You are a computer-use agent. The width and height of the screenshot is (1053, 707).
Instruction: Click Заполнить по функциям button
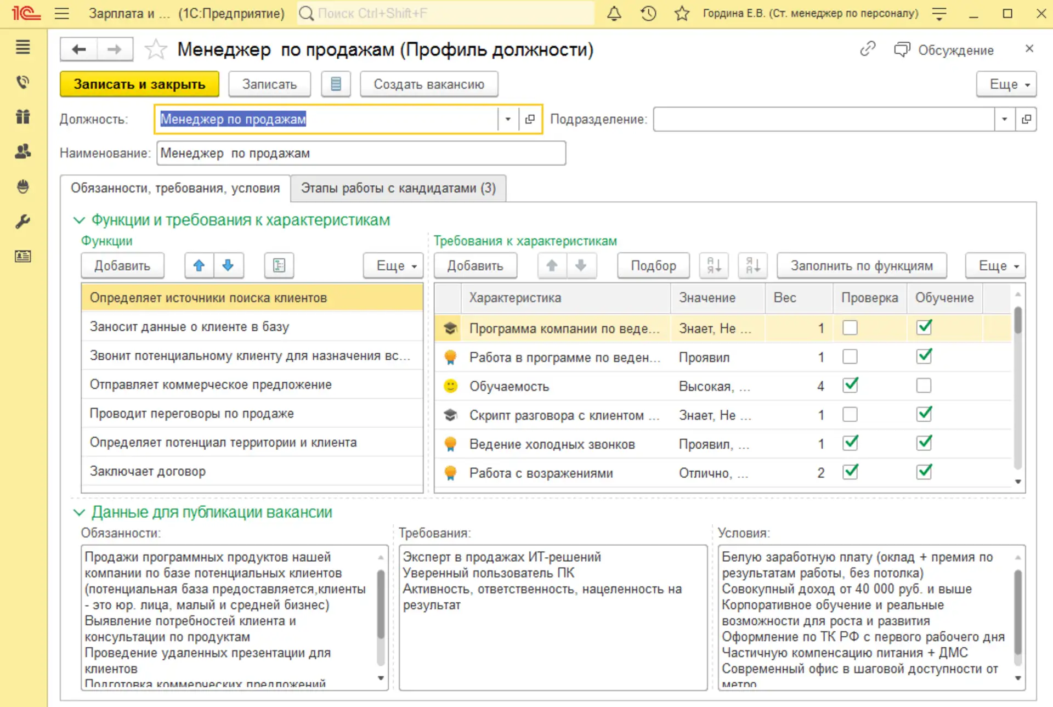tap(861, 265)
